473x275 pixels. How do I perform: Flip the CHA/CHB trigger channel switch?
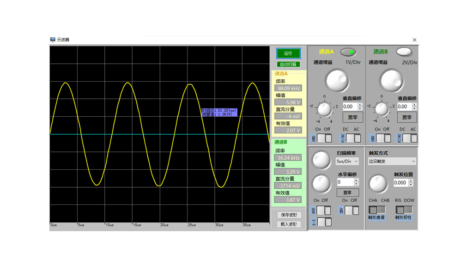[377, 210]
